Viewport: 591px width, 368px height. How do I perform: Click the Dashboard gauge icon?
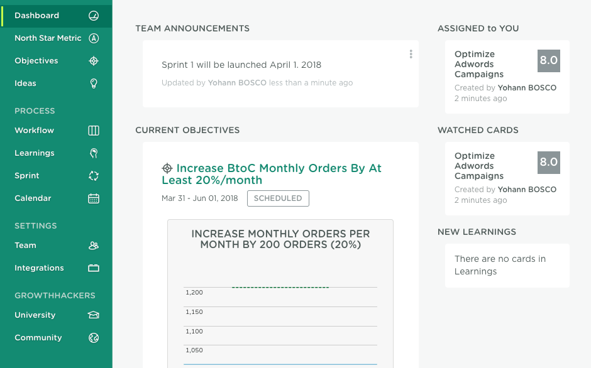pyautogui.click(x=94, y=16)
